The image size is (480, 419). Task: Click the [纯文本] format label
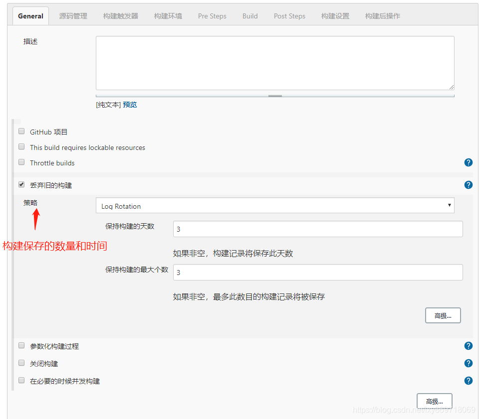pos(108,105)
